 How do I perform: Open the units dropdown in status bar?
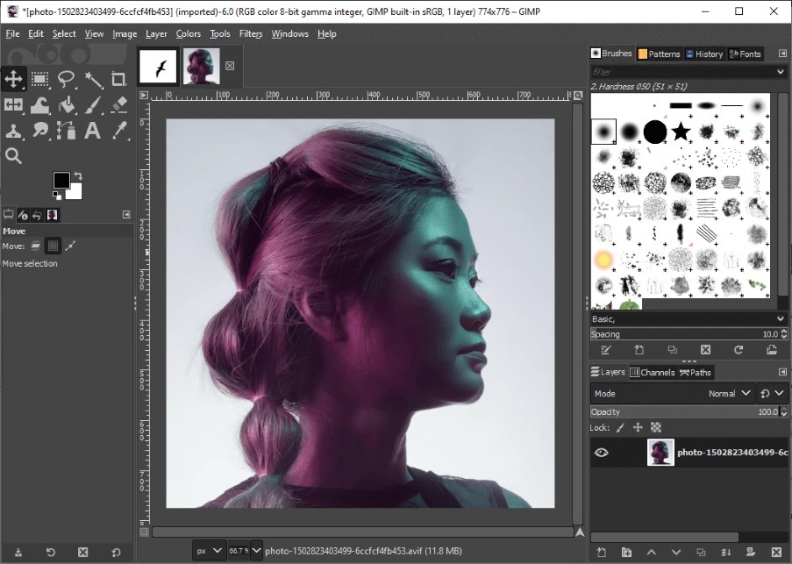tap(209, 550)
